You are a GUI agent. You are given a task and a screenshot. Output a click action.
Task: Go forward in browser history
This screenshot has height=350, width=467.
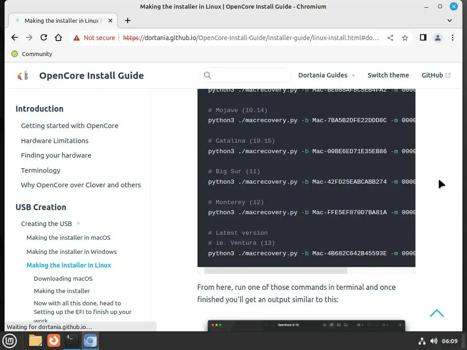[x=29, y=37]
